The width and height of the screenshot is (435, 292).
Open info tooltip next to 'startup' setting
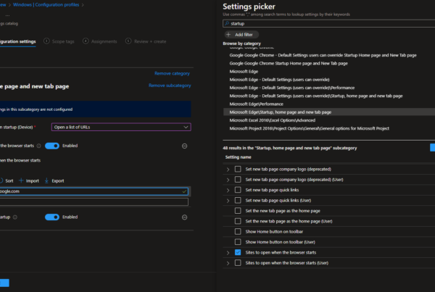click(x=15, y=217)
